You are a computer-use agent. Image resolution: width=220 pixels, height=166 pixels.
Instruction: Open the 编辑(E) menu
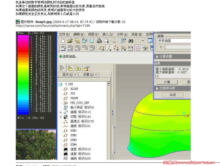click(x=79, y=34)
